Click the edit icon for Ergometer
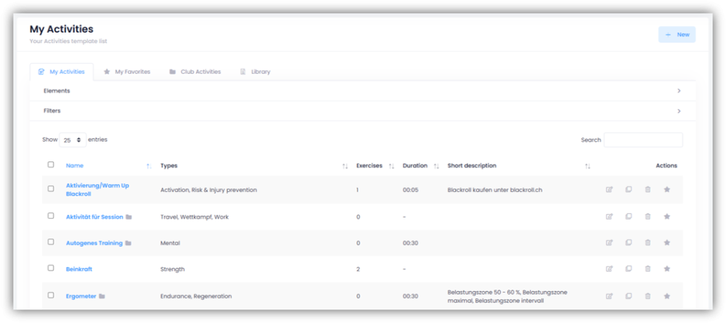The width and height of the screenshot is (726, 323). (x=609, y=296)
